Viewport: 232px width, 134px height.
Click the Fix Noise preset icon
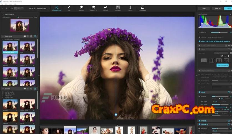point(118,8)
